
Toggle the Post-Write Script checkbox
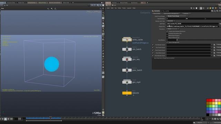153,53
